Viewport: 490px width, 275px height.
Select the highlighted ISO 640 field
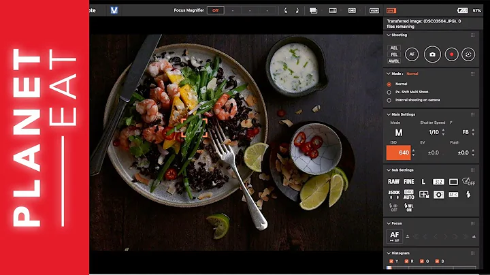click(398, 152)
